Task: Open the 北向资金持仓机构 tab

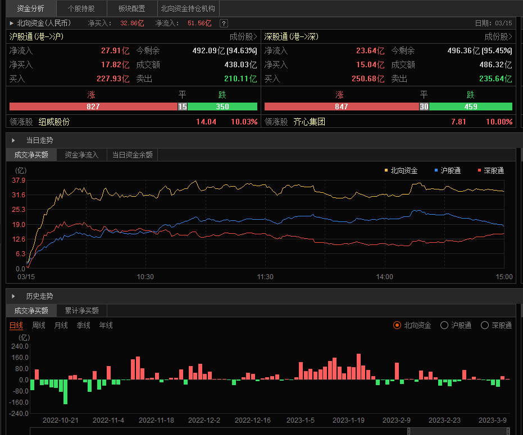Action: [188, 8]
